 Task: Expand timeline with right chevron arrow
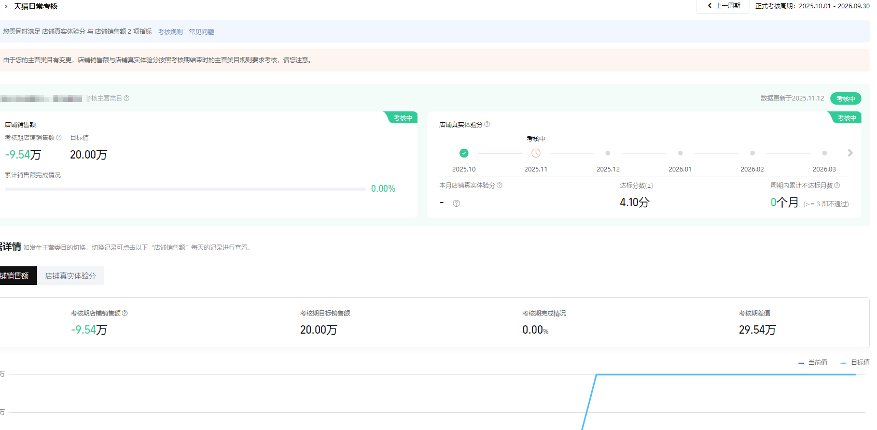[x=850, y=153]
